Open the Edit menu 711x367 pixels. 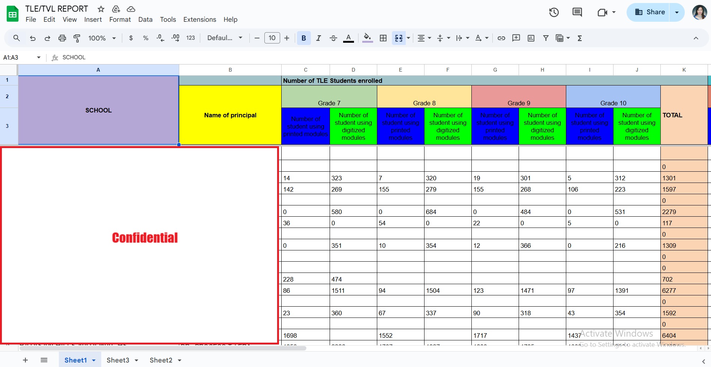pyautogui.click(x=49, y=19)
